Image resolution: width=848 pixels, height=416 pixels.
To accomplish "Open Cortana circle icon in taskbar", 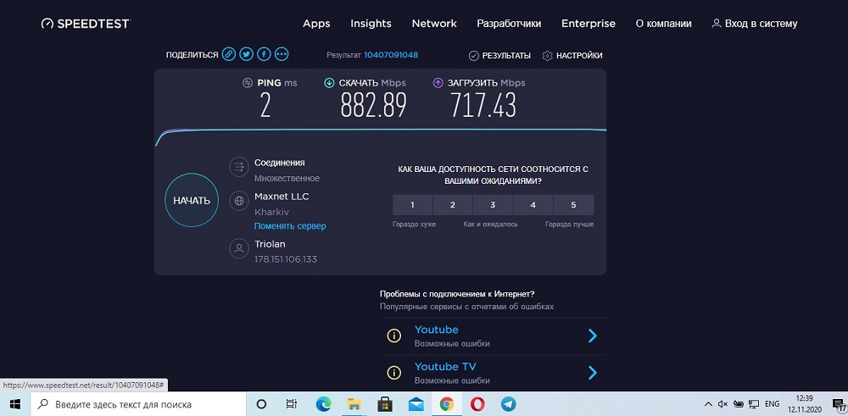I will tap(261, 404).
